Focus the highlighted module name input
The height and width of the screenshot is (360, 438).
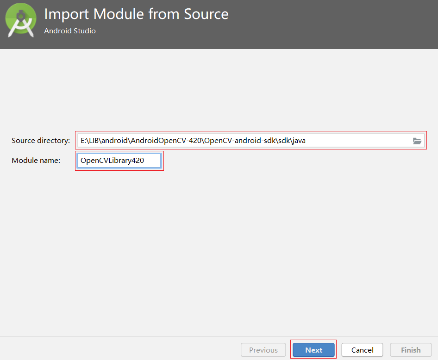pos(119,160)
